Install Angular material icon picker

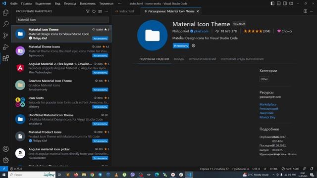pos(100,158)
